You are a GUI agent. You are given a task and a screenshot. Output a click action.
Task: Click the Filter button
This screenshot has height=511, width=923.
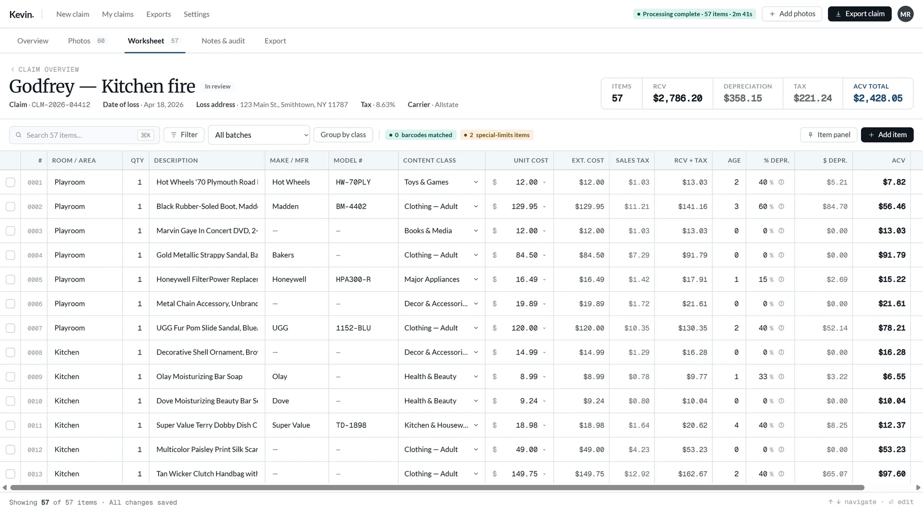tap(184, 135)
